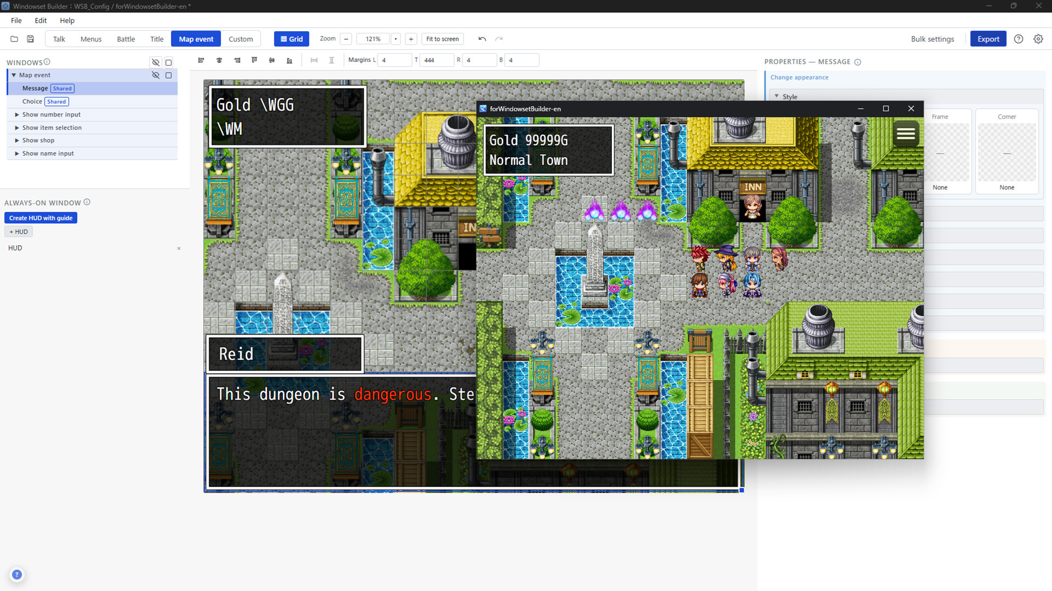The width and height of the screenshot is (1052, 591).
Task: Collapse the Map event tree group
Action: [14, 75]
